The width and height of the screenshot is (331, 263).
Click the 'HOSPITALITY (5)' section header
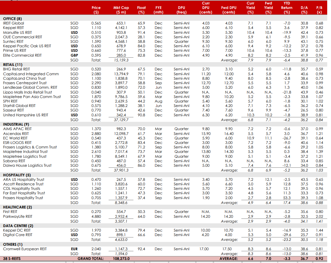point(17,175)
